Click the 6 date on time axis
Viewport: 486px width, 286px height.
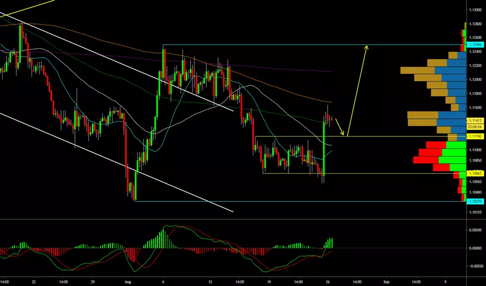[x=163, y=282]
